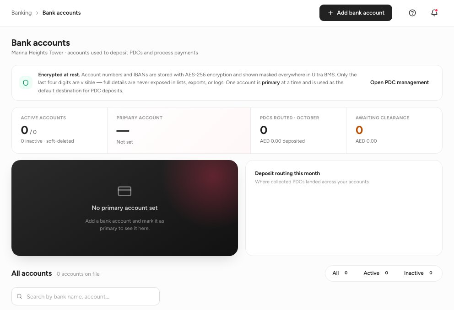Click the AED 0.00 deposited value
This screenshot has height=310, width=454.
coord(282,141)
